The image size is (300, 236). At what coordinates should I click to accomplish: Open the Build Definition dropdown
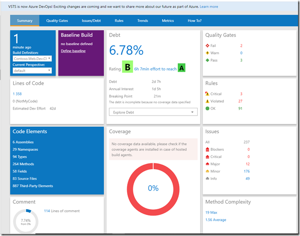tap(33, 59)
